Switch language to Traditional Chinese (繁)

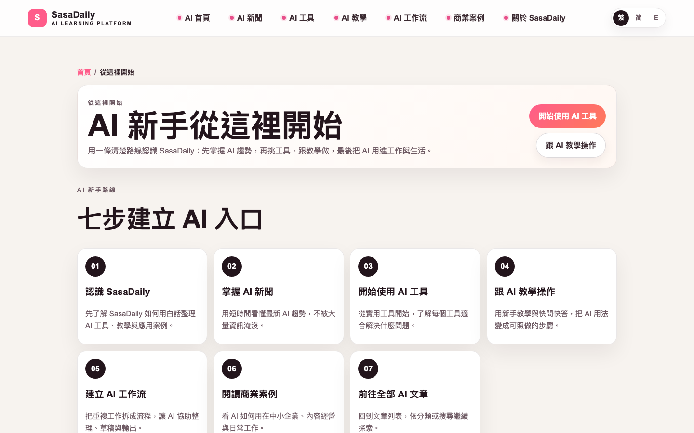click(621, 18)
